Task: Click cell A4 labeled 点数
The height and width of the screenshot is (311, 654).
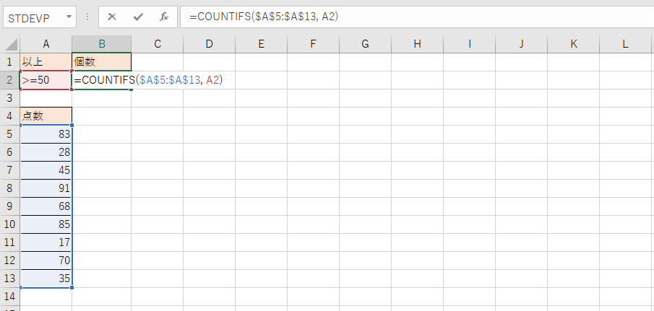Action: (x=46, y=115)
